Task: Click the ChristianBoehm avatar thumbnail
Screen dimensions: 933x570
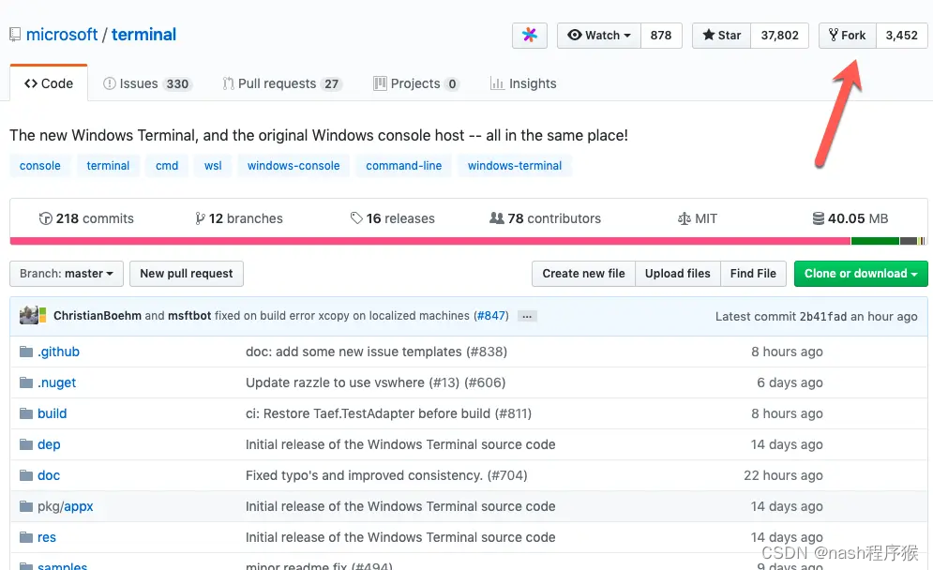Action: tap(28, 315)
